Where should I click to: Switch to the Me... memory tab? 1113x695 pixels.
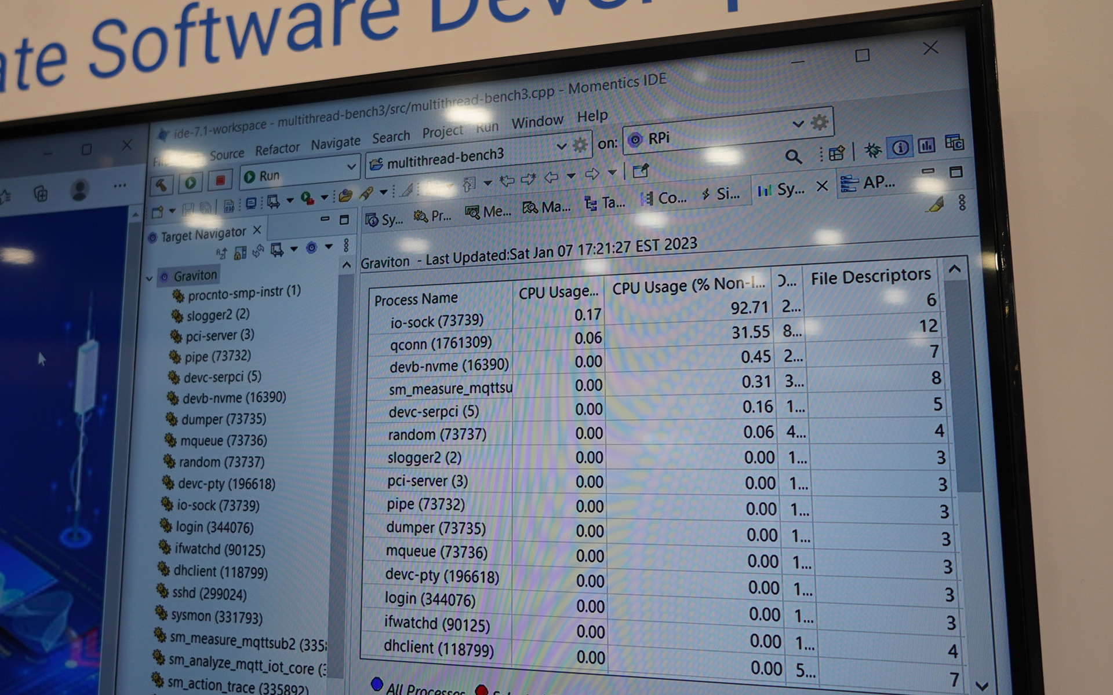tap(489, 213)
